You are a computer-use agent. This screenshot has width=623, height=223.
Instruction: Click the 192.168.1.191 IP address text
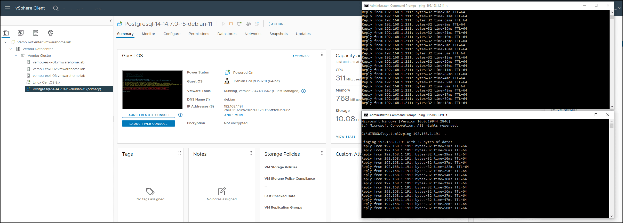pos(233,106)
